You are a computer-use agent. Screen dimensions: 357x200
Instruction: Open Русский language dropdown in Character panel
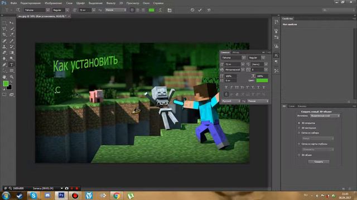click(231, 101)
